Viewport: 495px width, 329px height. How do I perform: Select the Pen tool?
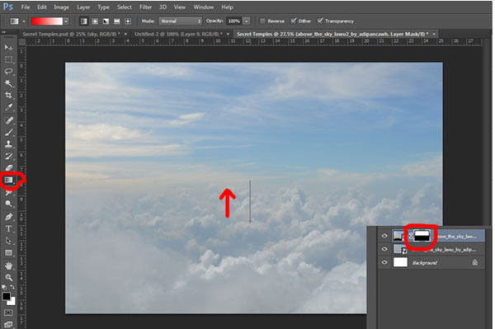point(8,217)
